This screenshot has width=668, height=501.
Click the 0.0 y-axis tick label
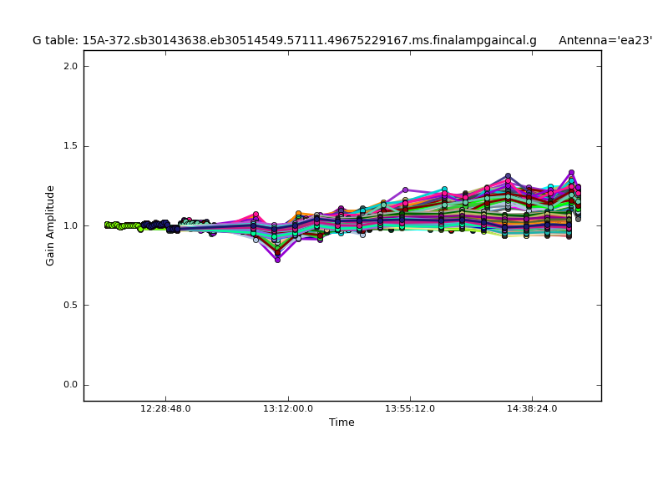tap(69, 385)
